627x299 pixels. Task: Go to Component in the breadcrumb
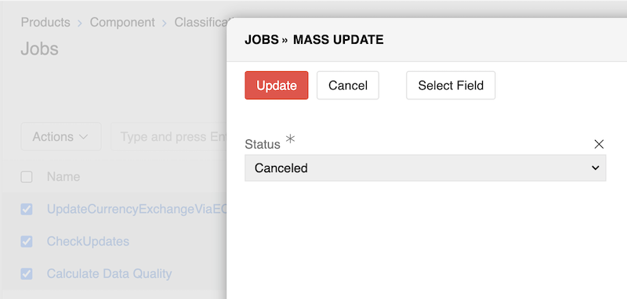(122, 22)
